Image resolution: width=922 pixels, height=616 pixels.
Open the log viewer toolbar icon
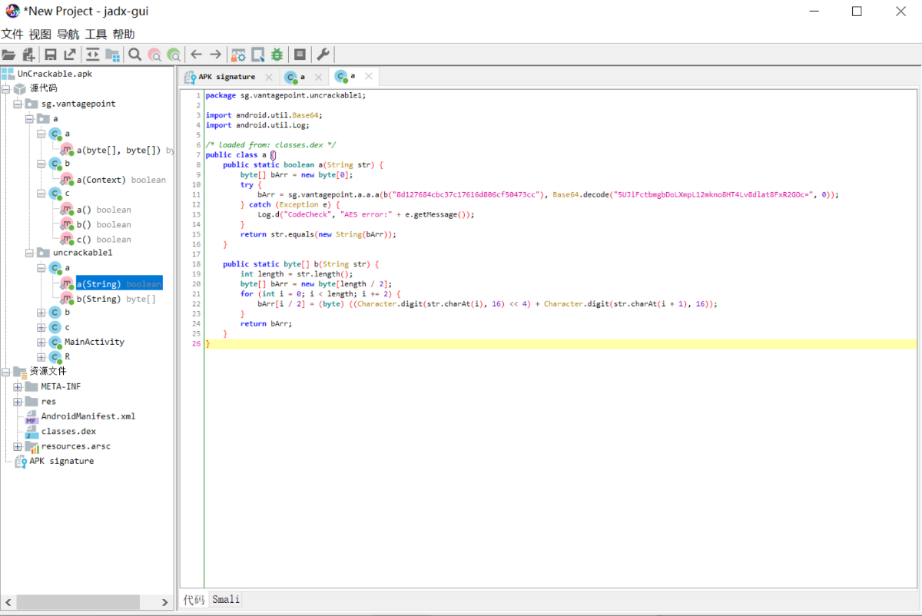tap(300, 55)
